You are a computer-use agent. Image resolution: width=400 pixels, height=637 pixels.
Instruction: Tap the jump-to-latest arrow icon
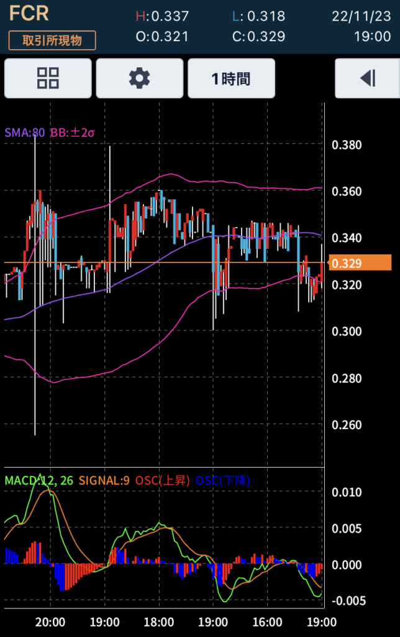coord(367,78)
